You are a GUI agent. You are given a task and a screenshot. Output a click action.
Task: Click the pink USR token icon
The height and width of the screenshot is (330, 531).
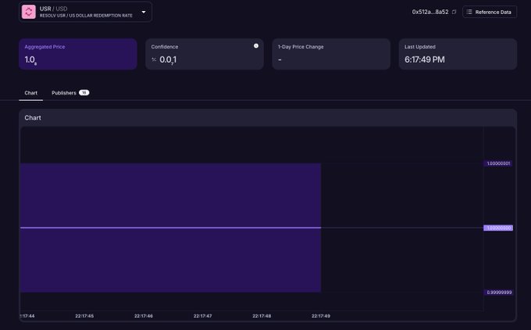coord(29,12)
